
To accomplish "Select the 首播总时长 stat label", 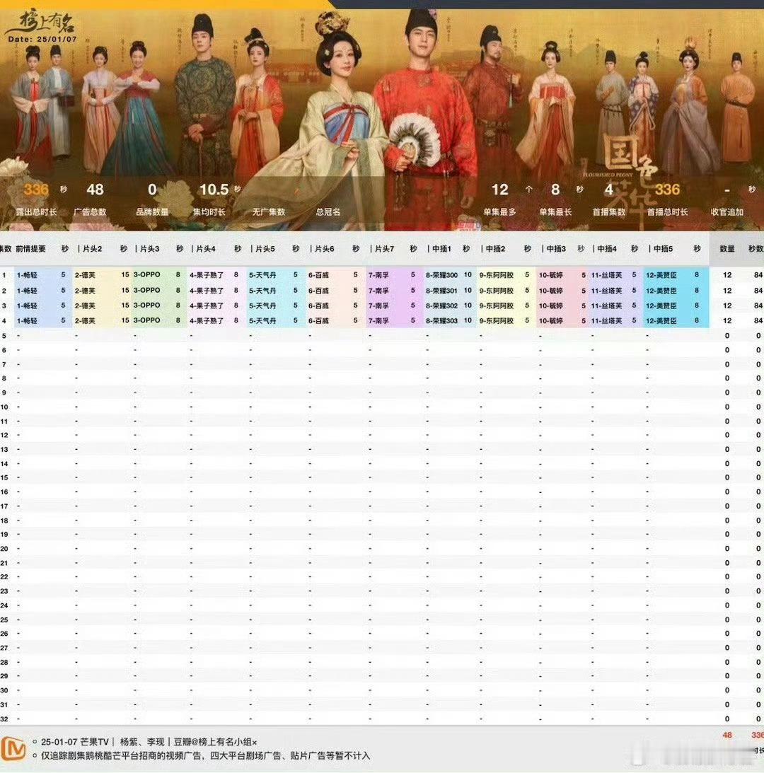I will click(x=667, y=212).
